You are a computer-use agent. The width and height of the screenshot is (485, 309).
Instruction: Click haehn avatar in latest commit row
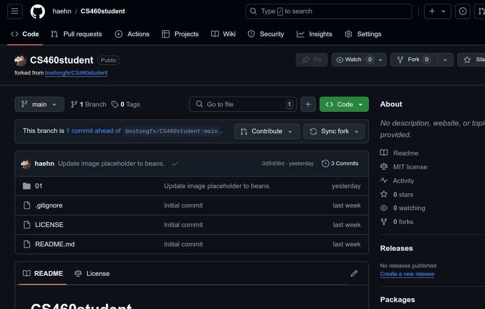pyautogui.click(x=26, y=164)
